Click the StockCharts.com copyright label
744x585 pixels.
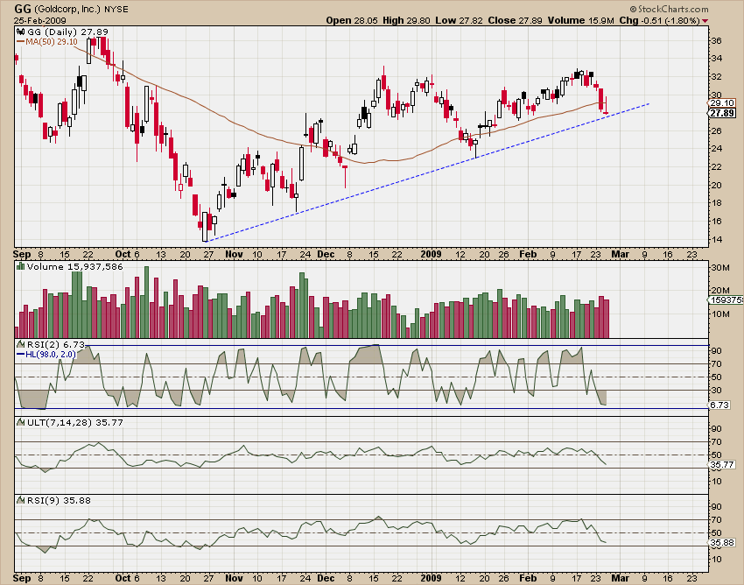click(669, 9)
